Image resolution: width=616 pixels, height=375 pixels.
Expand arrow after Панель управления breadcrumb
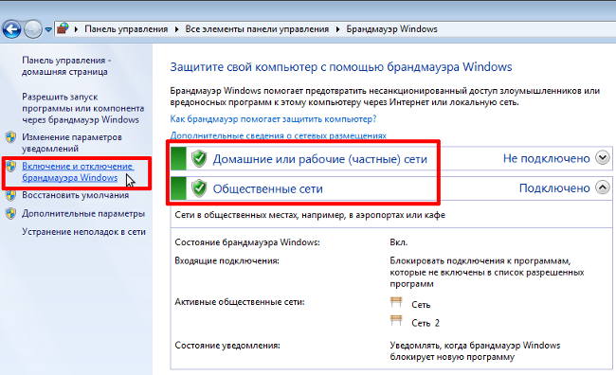(177, 29)
